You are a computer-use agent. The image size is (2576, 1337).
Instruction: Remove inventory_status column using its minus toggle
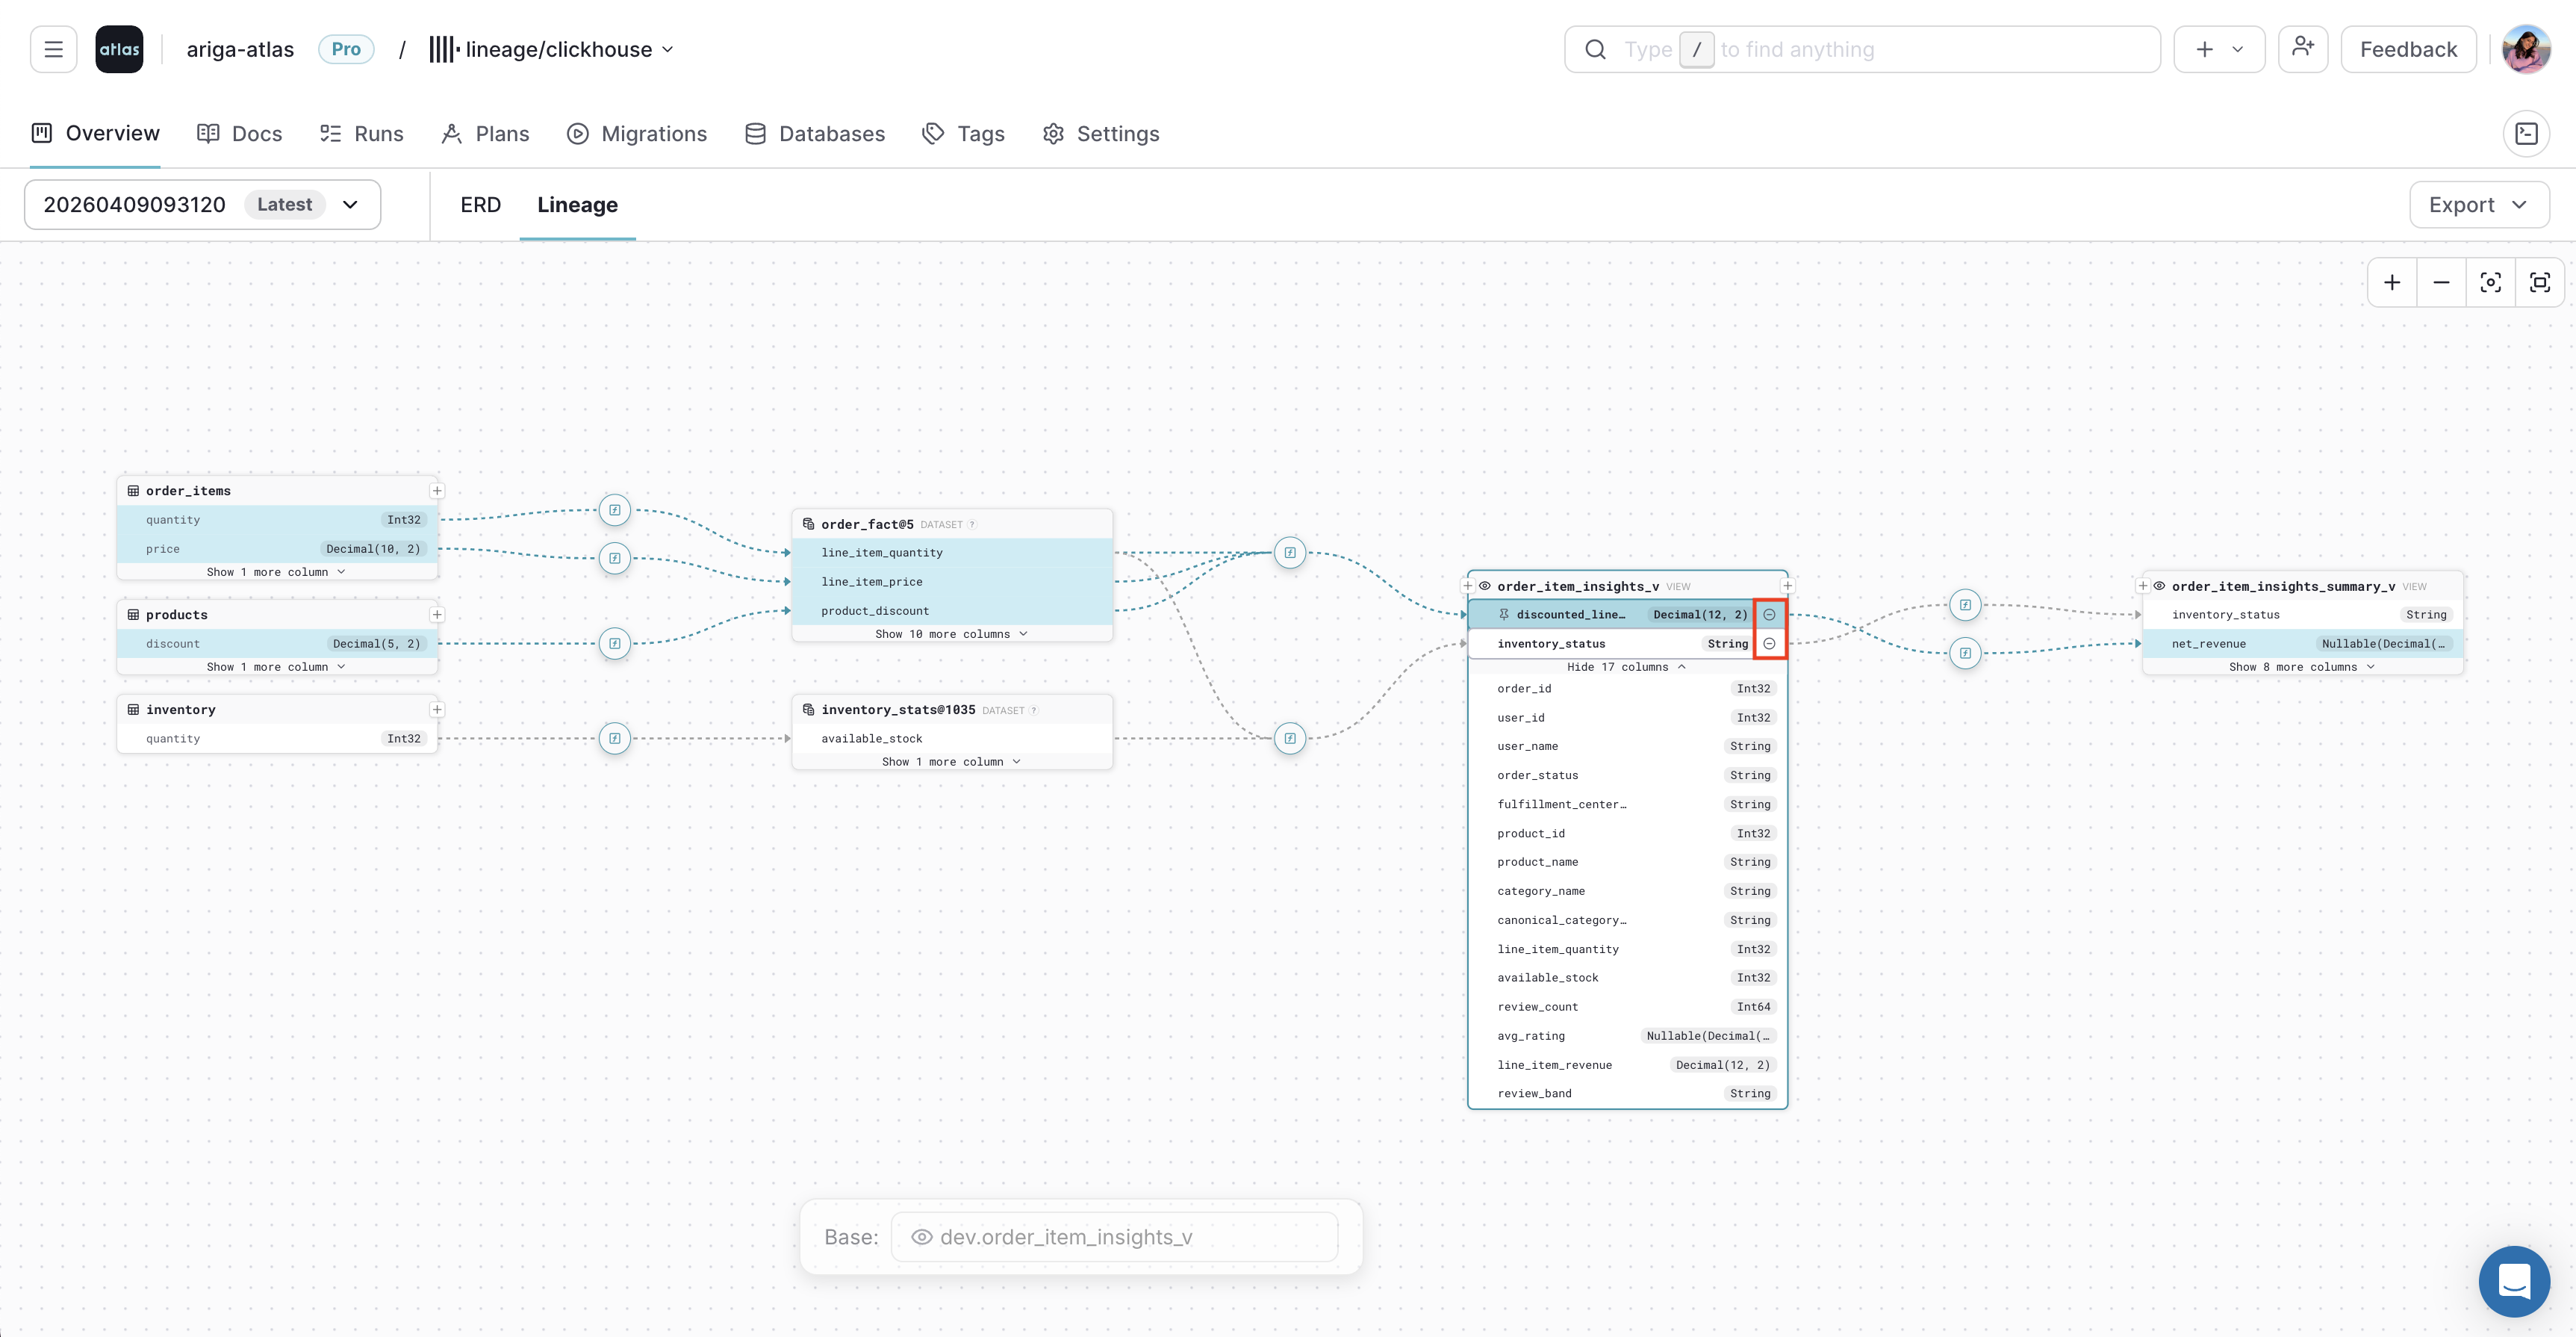[x=1770, y=644]
